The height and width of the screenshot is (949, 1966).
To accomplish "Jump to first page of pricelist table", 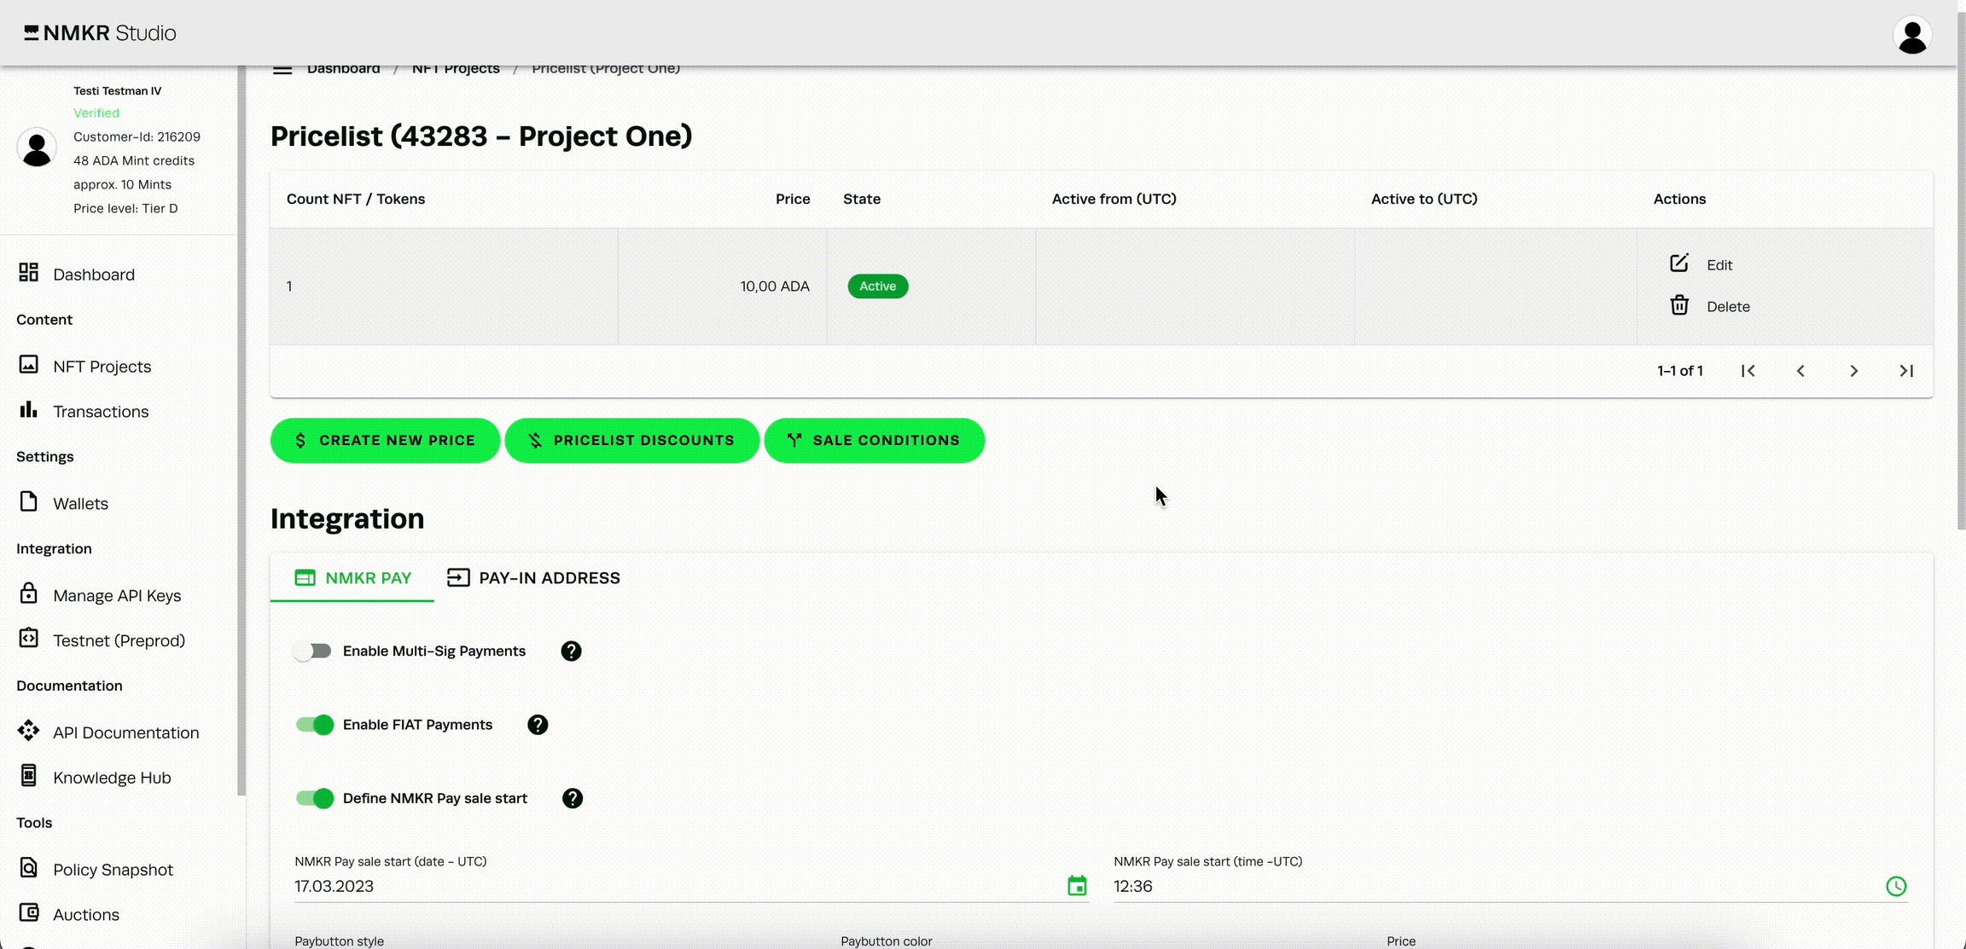I will (1748, 371).
